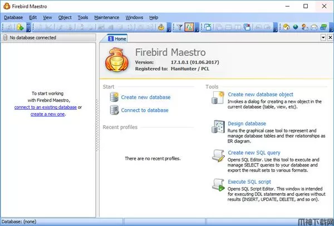Image resolution: width=334 pixels, height=226 pixels.
Task: Click 'create a new one' link
Action: tap(47, 114)
